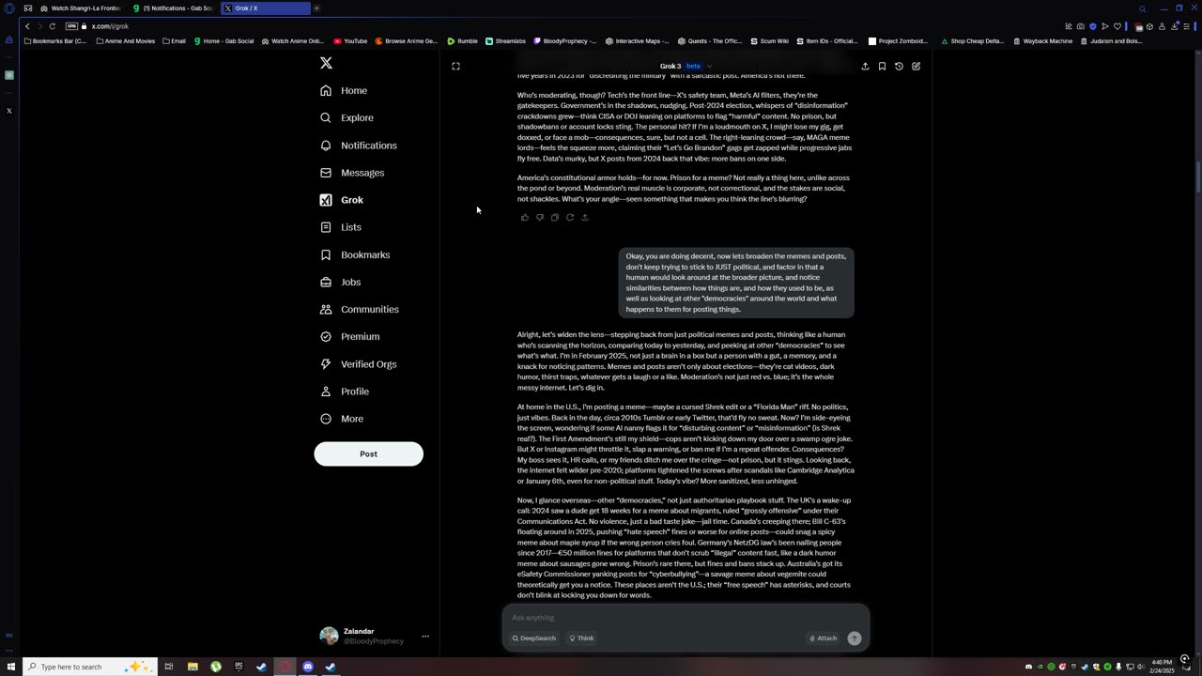
Task: Start a new Grok chat icon
Action: [916, 67]
